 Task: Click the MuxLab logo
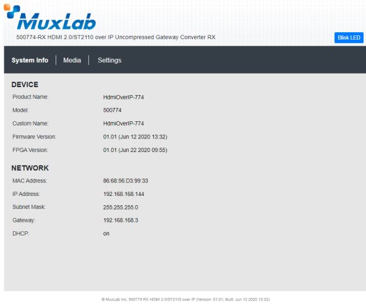coord(49,17)
